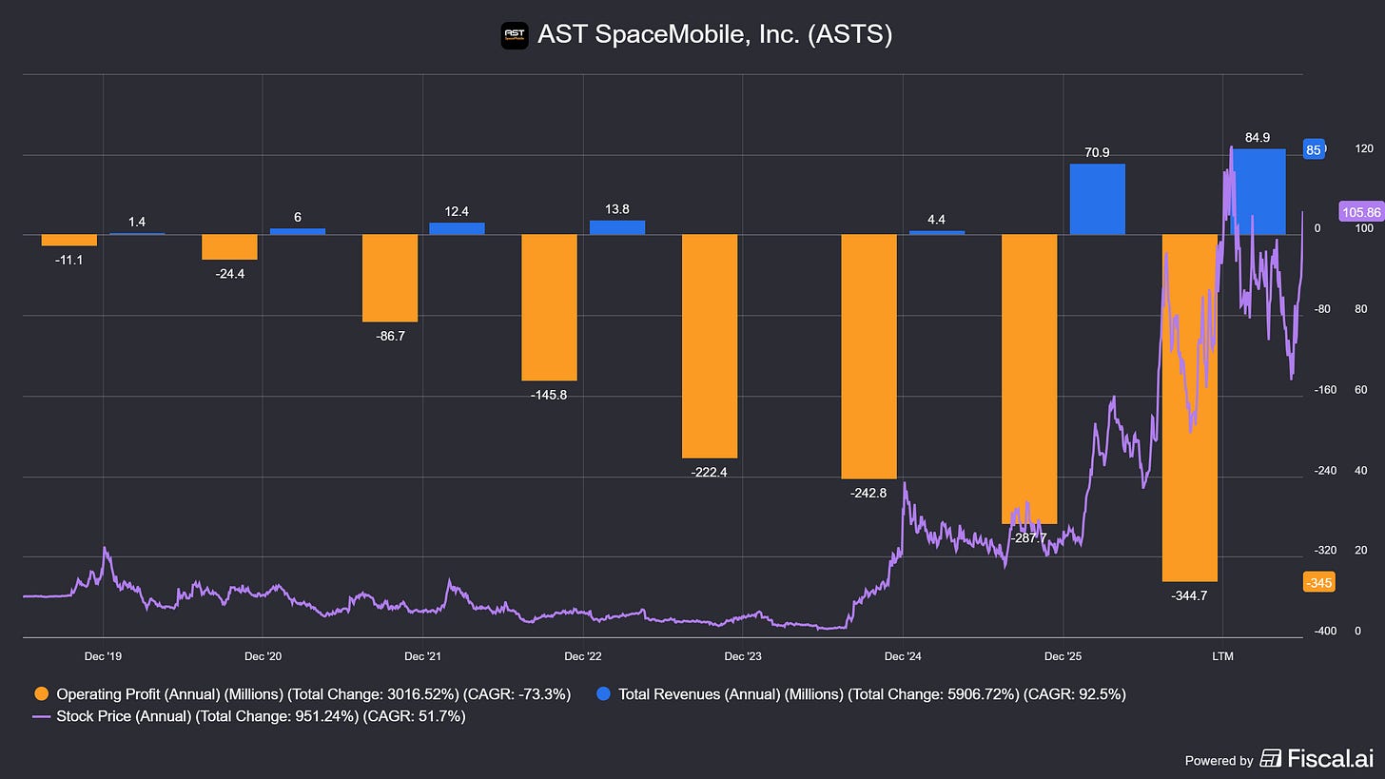Click the orange Operating Profit legend dot

click(41, 694)
